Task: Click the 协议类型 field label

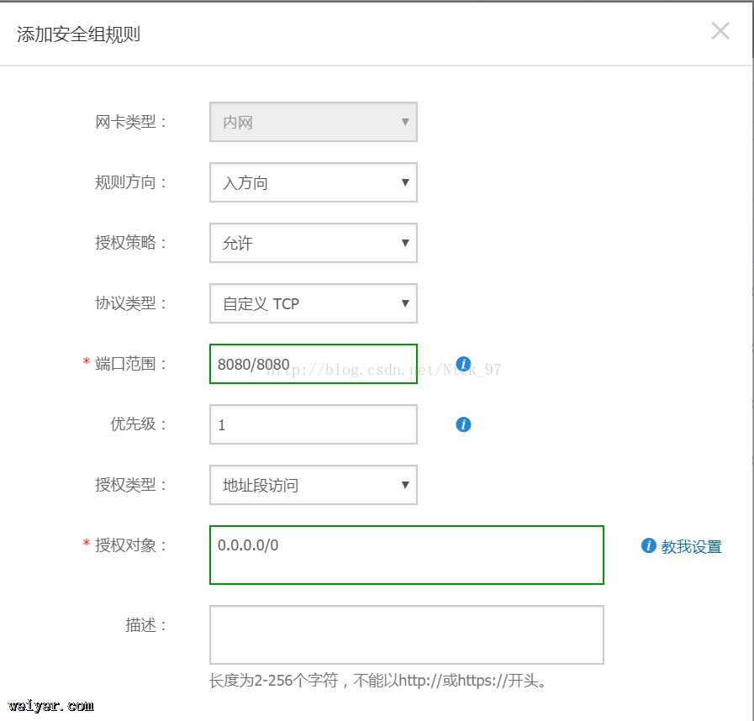Action: [131, 303]
